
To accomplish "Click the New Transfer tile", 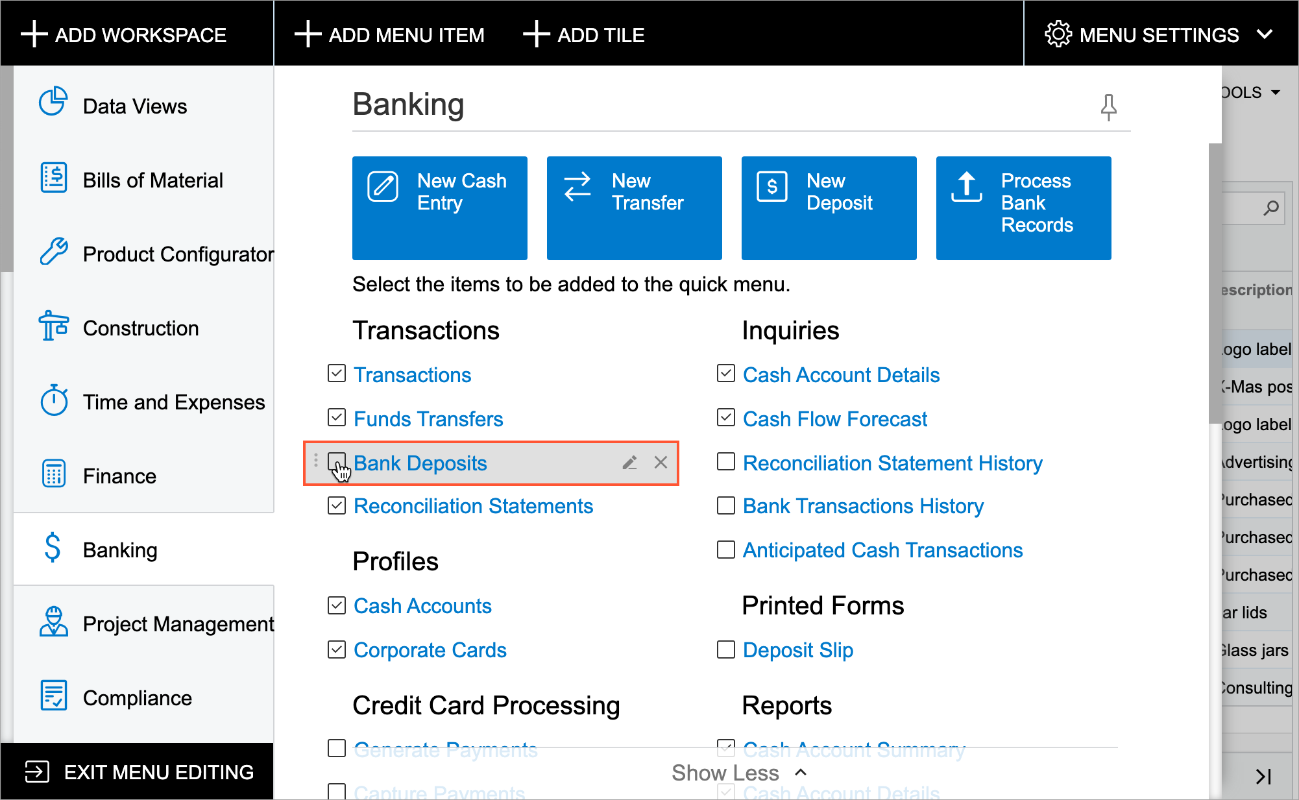I will click(x=634, y=208).
